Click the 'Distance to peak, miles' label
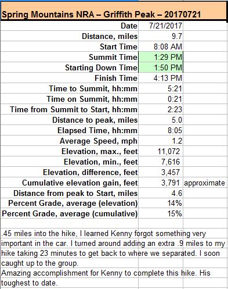Screen dimensions: 228x289 coord(95,120)
